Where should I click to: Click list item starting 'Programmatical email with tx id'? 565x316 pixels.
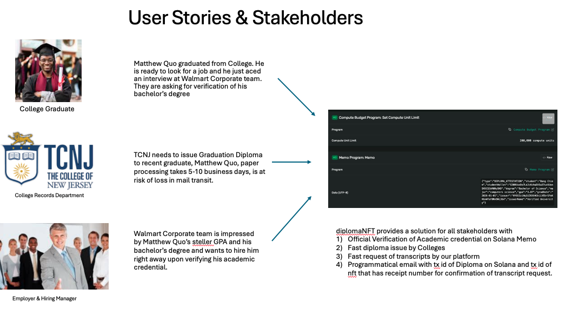click(x=450, y=269)
